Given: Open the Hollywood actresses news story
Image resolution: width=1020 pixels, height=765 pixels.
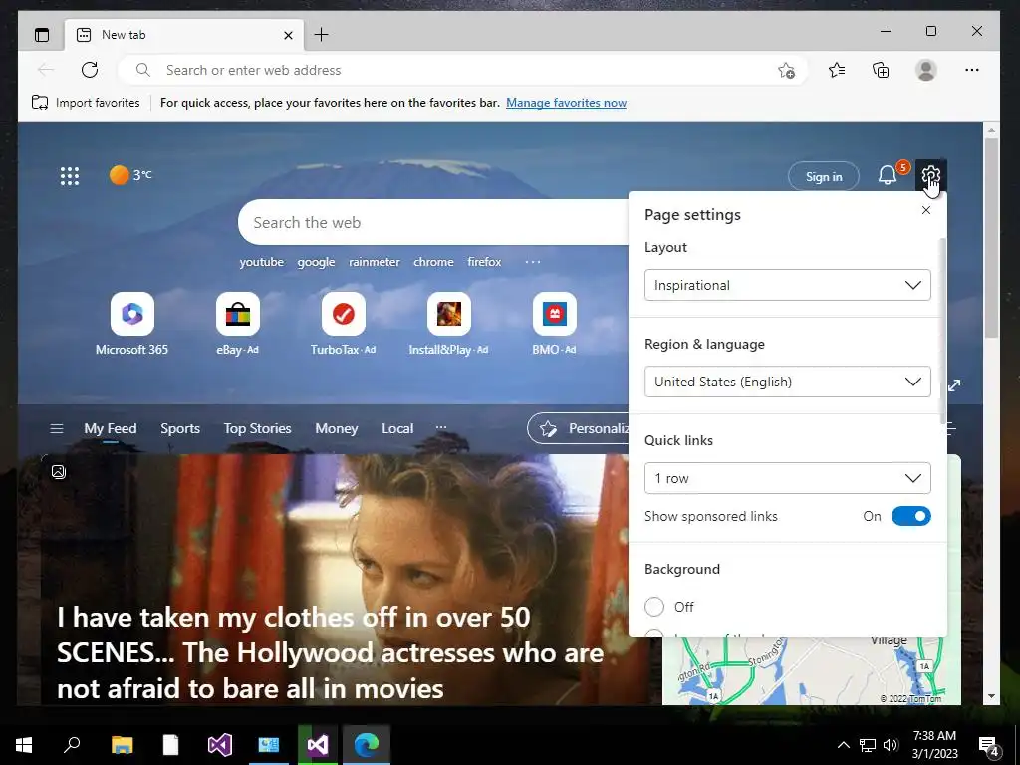Looking at the screenshot, I should pyautogui.click(x=331, y=652).
